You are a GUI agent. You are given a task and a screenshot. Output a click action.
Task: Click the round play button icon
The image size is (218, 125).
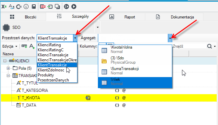click(74, 6)
